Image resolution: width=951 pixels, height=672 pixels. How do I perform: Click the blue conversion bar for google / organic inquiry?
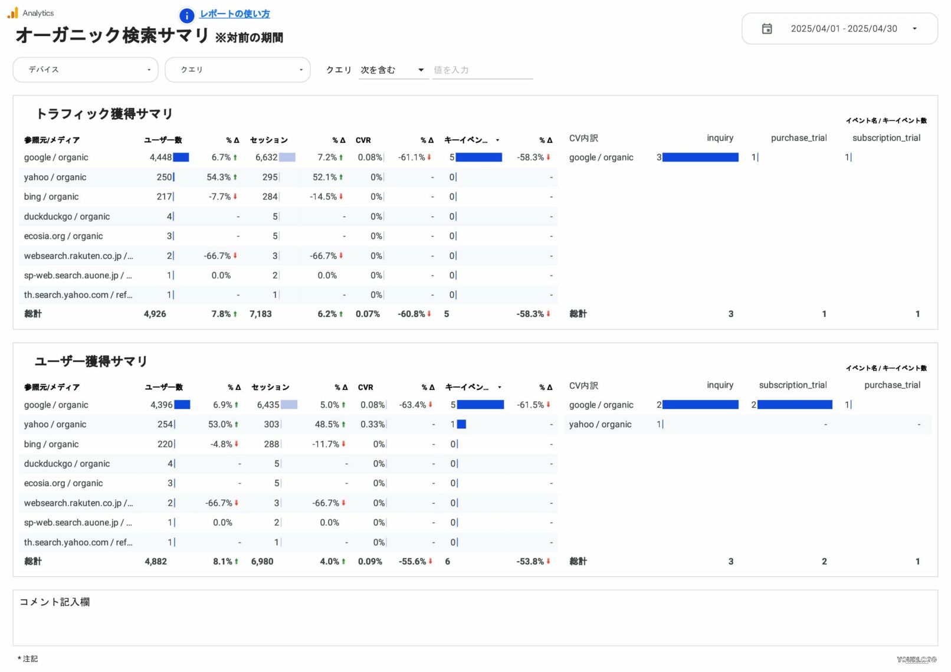click(699, 157)
